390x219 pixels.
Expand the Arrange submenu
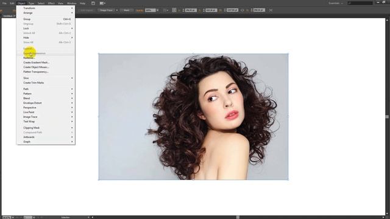pyautogui.click(x=46, y=13)
